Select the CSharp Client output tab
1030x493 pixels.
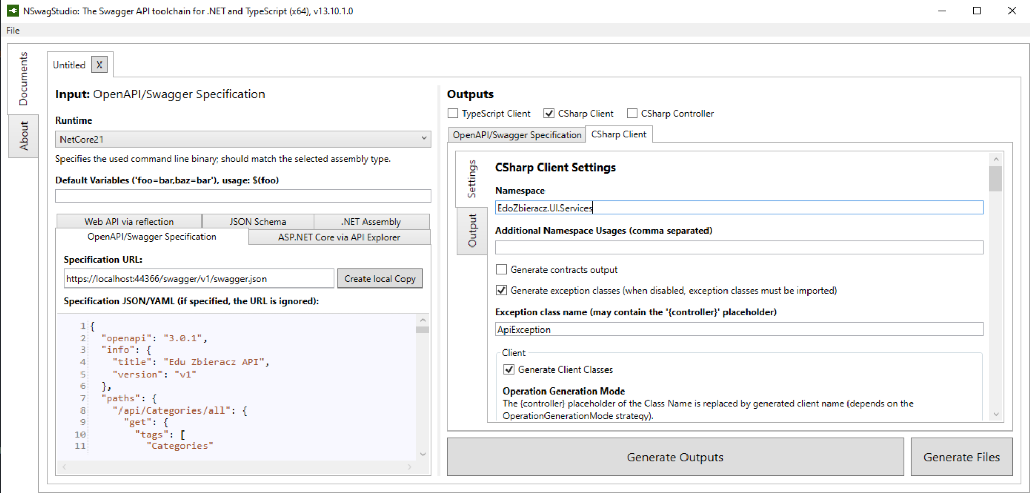[x=619, y=134]
